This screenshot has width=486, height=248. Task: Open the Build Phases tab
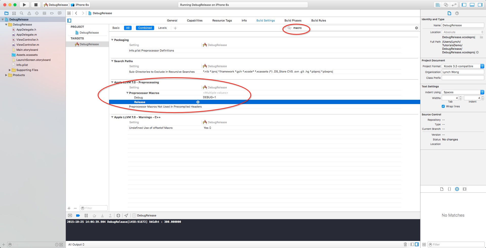point(293,20)
